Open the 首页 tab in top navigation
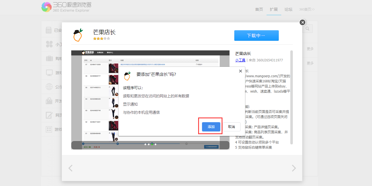 point(259,9)
